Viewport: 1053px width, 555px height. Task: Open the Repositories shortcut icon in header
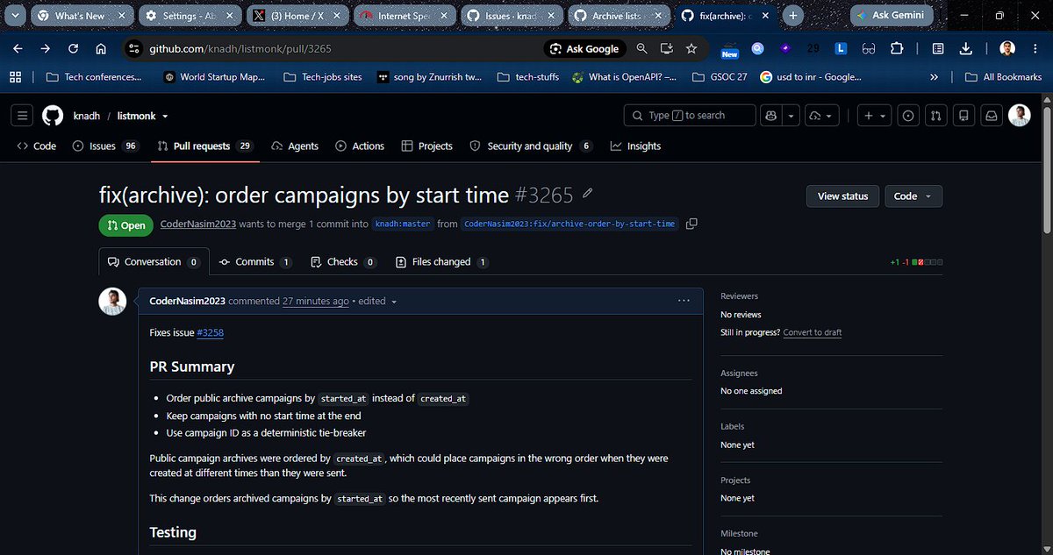tap(964, 116)
